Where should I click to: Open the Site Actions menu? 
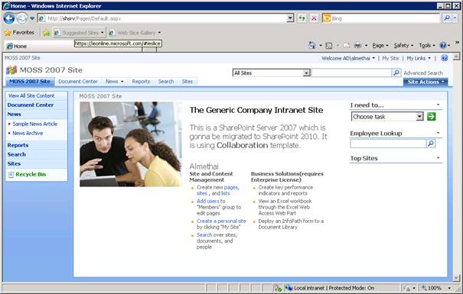click(x=426, y=82)
